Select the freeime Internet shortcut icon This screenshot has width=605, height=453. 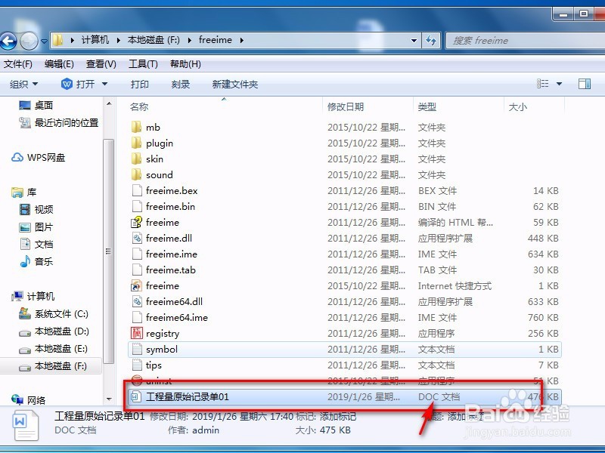[x=137, y=286]
